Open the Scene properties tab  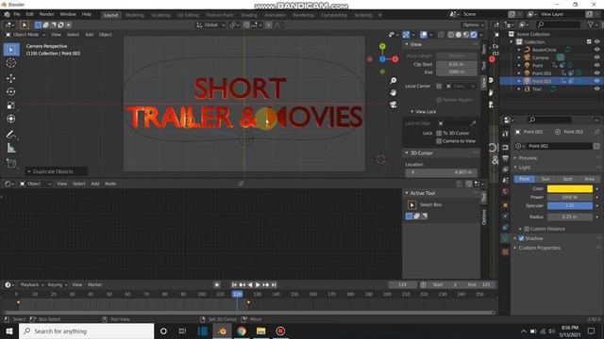tap(506, 180)
